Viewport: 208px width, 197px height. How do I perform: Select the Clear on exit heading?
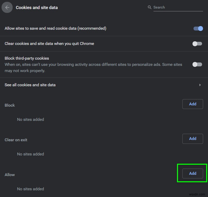(16, 140)
